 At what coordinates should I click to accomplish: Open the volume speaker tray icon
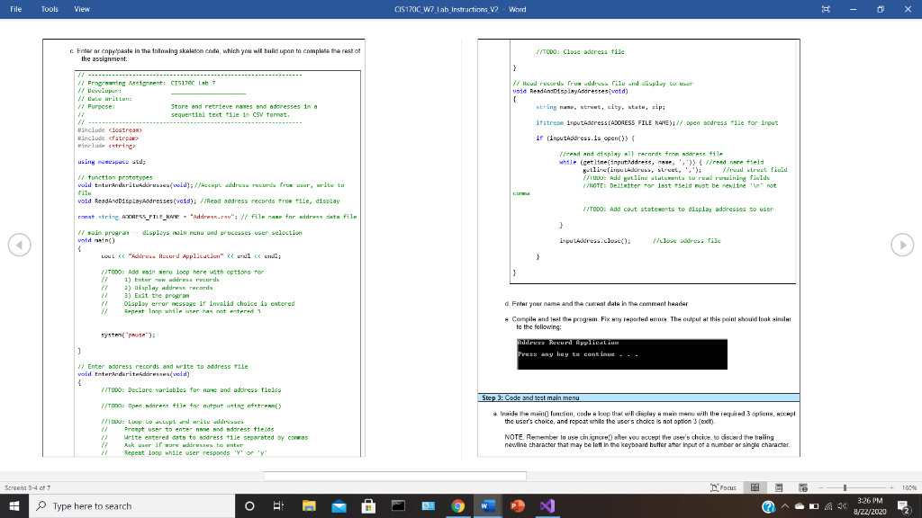point(842,506)
